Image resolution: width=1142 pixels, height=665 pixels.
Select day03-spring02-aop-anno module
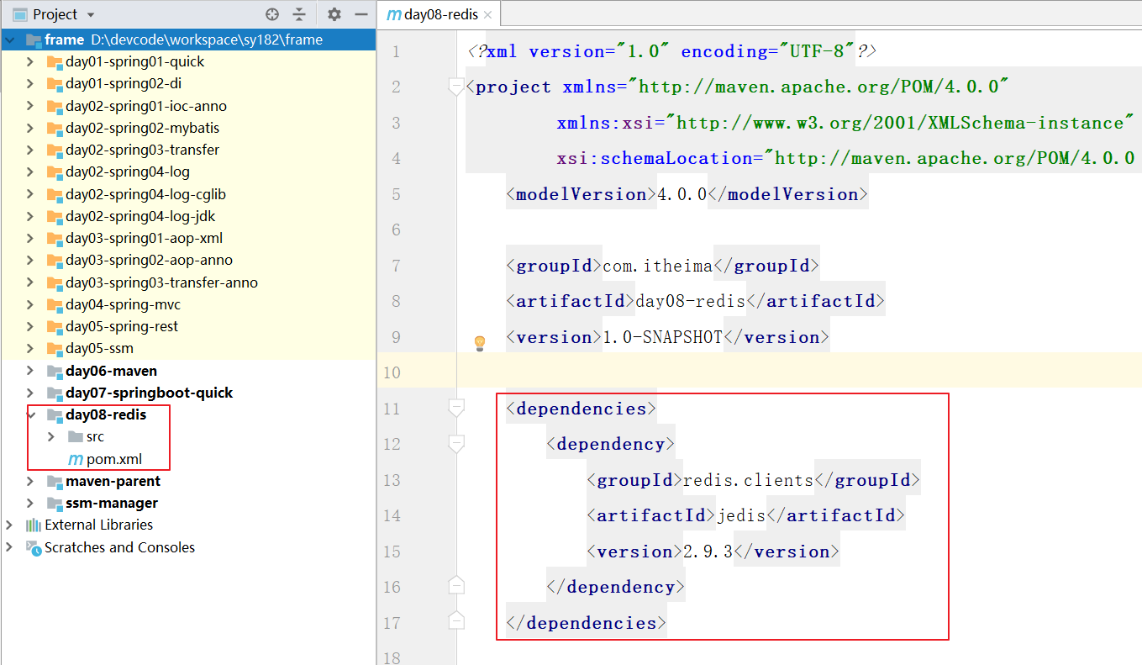click(150, 260)
